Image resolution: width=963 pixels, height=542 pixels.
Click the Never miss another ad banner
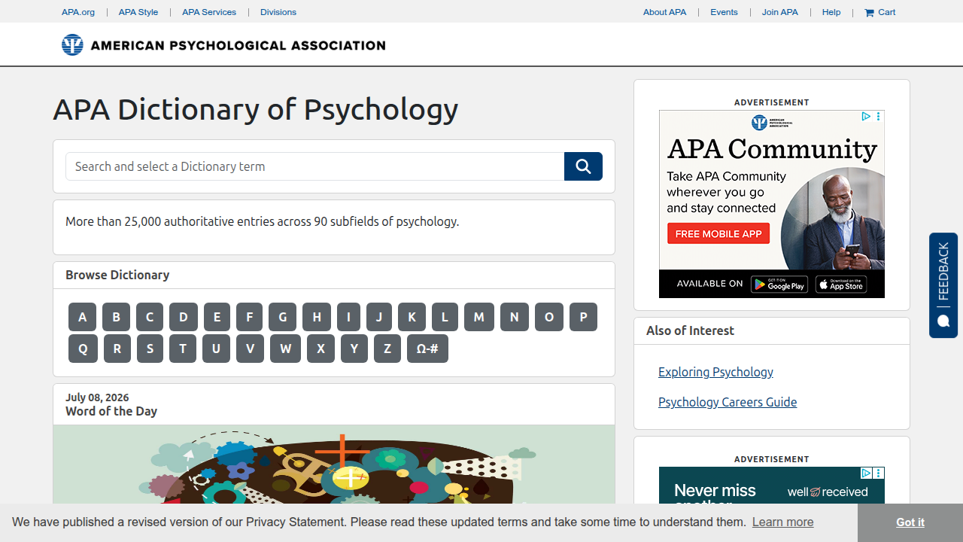point(772,486)
